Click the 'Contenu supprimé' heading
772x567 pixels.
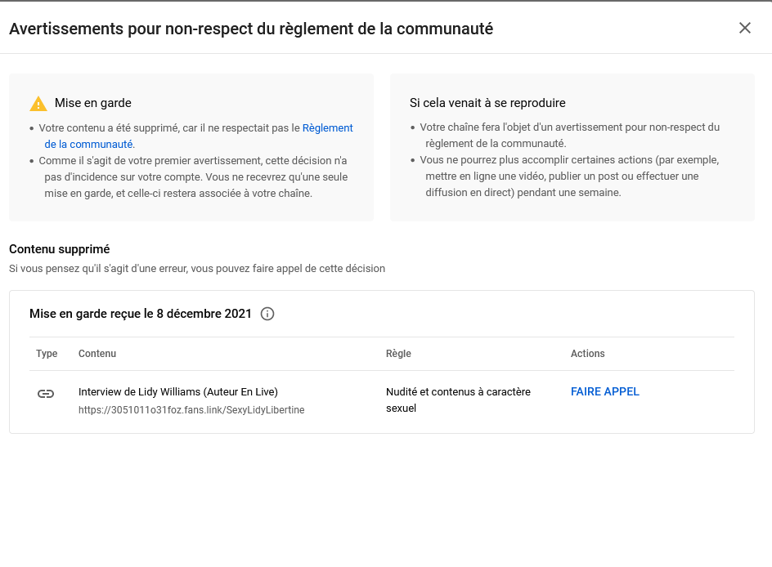59,249
